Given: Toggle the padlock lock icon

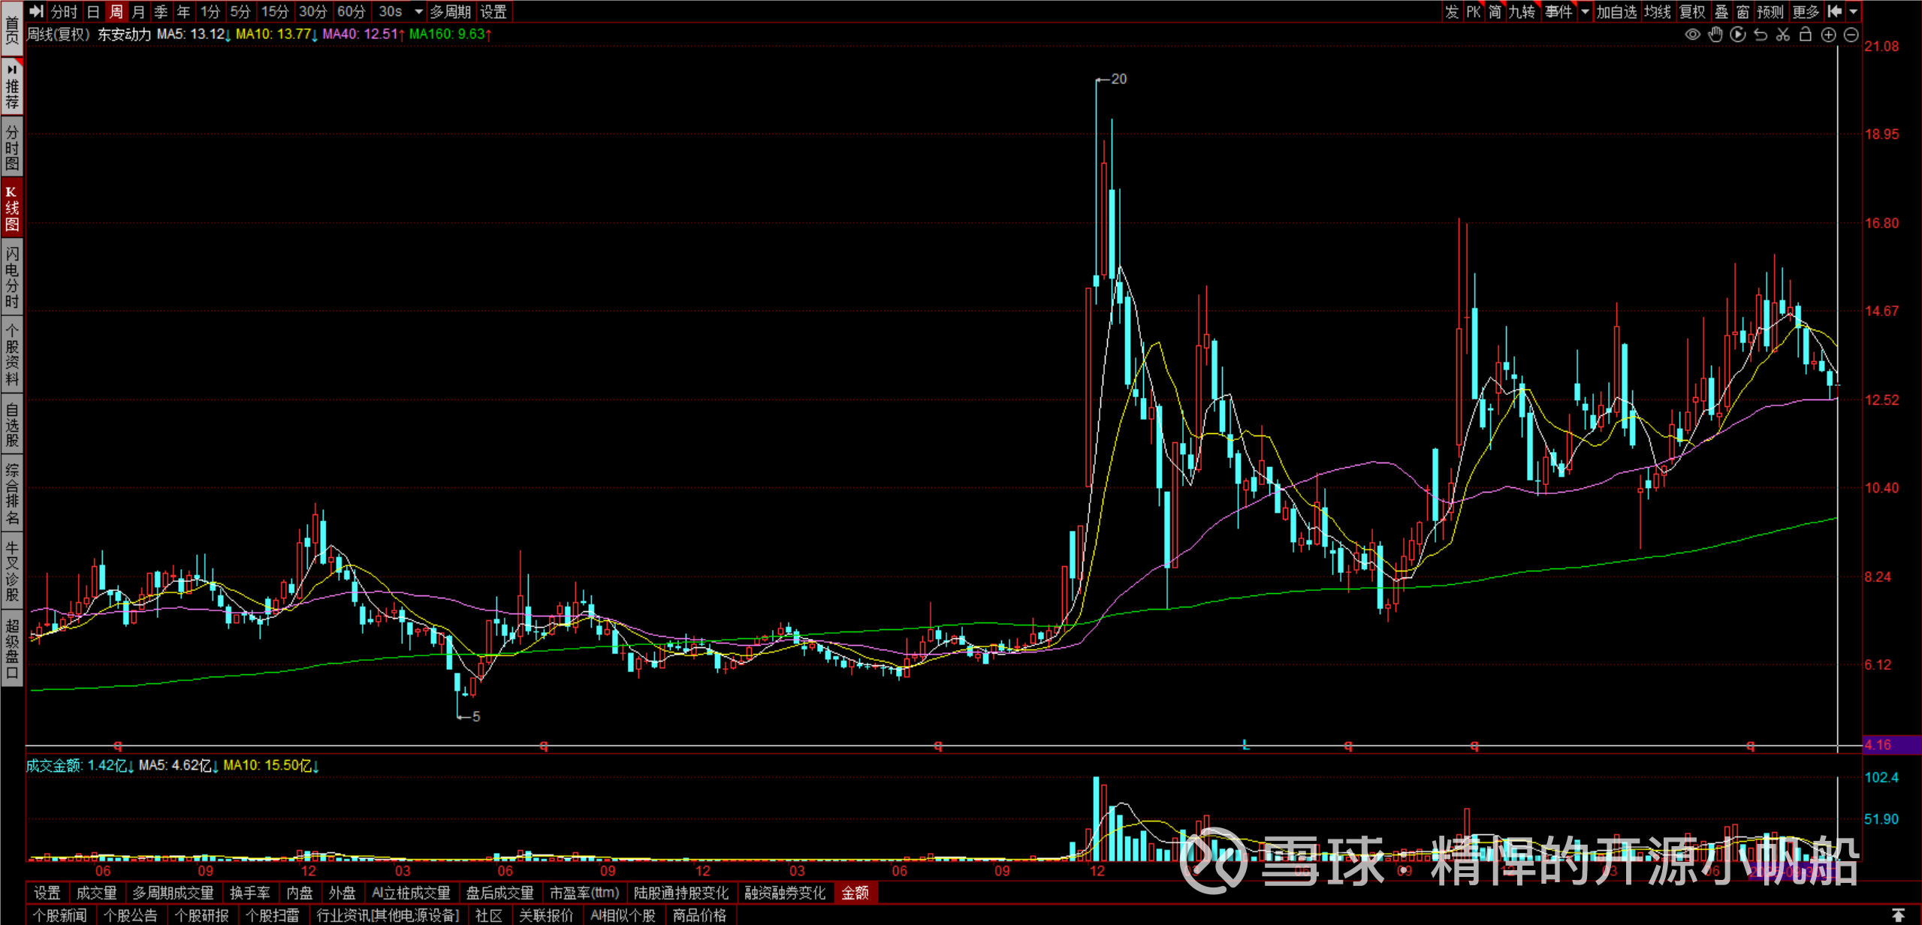Looking at the screenshot, I should pyautogui.click(x=1806, y=35).
